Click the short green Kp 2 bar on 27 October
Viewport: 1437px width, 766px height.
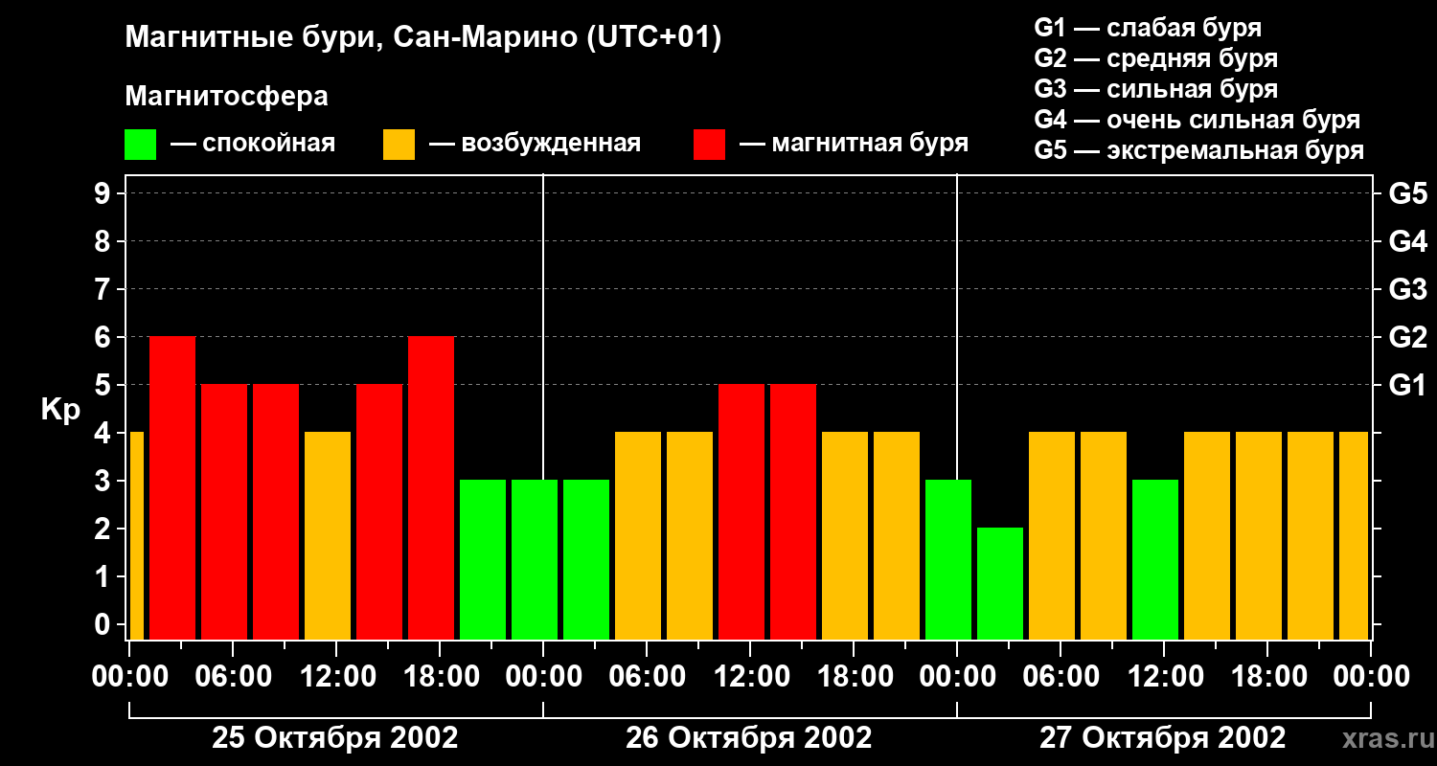point(1000,584)
